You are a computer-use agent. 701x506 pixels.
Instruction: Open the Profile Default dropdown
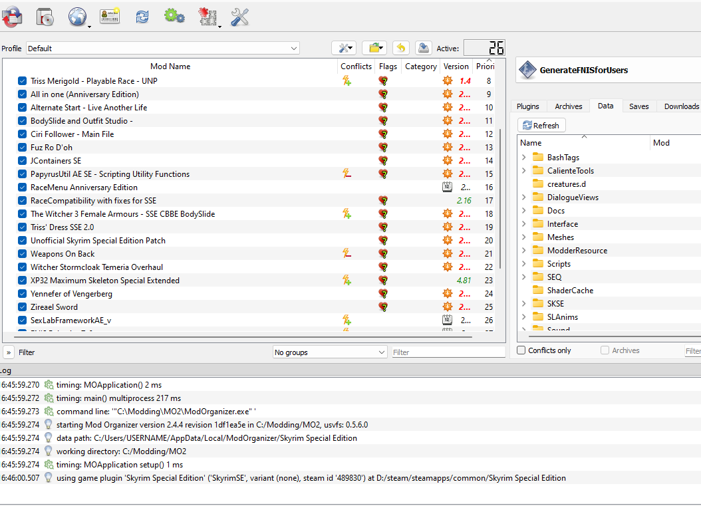[163, 49]
